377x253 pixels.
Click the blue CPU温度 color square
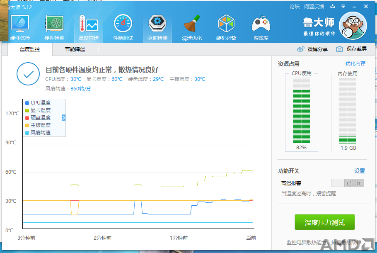(x=27, y=103)
